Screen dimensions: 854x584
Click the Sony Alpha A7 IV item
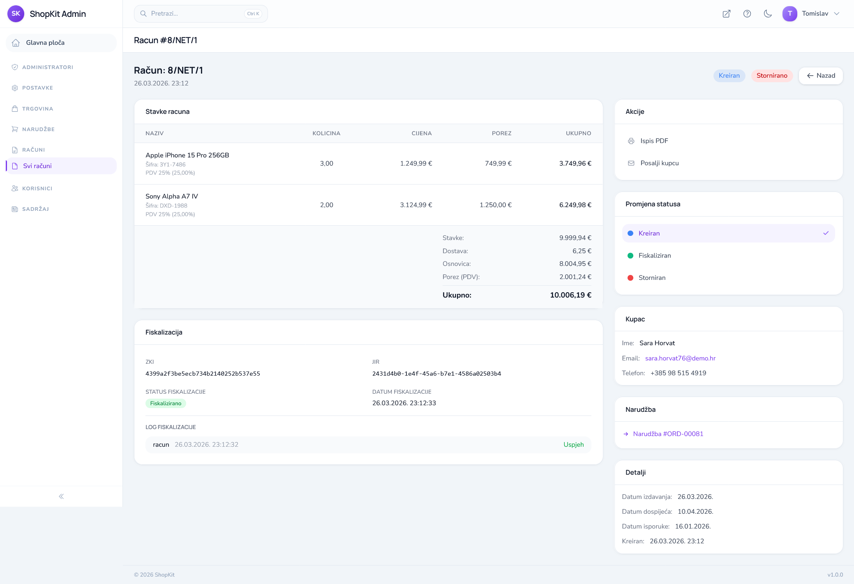(172, 196)
